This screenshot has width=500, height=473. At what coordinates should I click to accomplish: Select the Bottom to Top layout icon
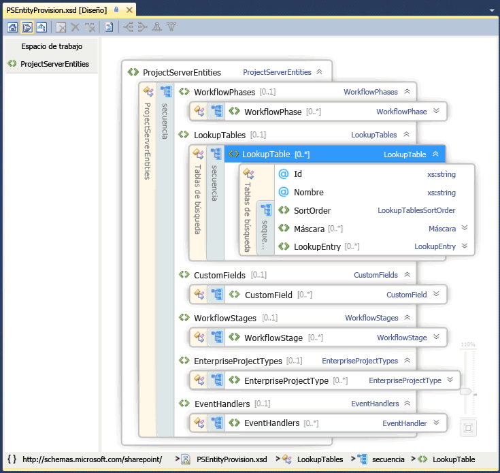[x=171, y=27]
